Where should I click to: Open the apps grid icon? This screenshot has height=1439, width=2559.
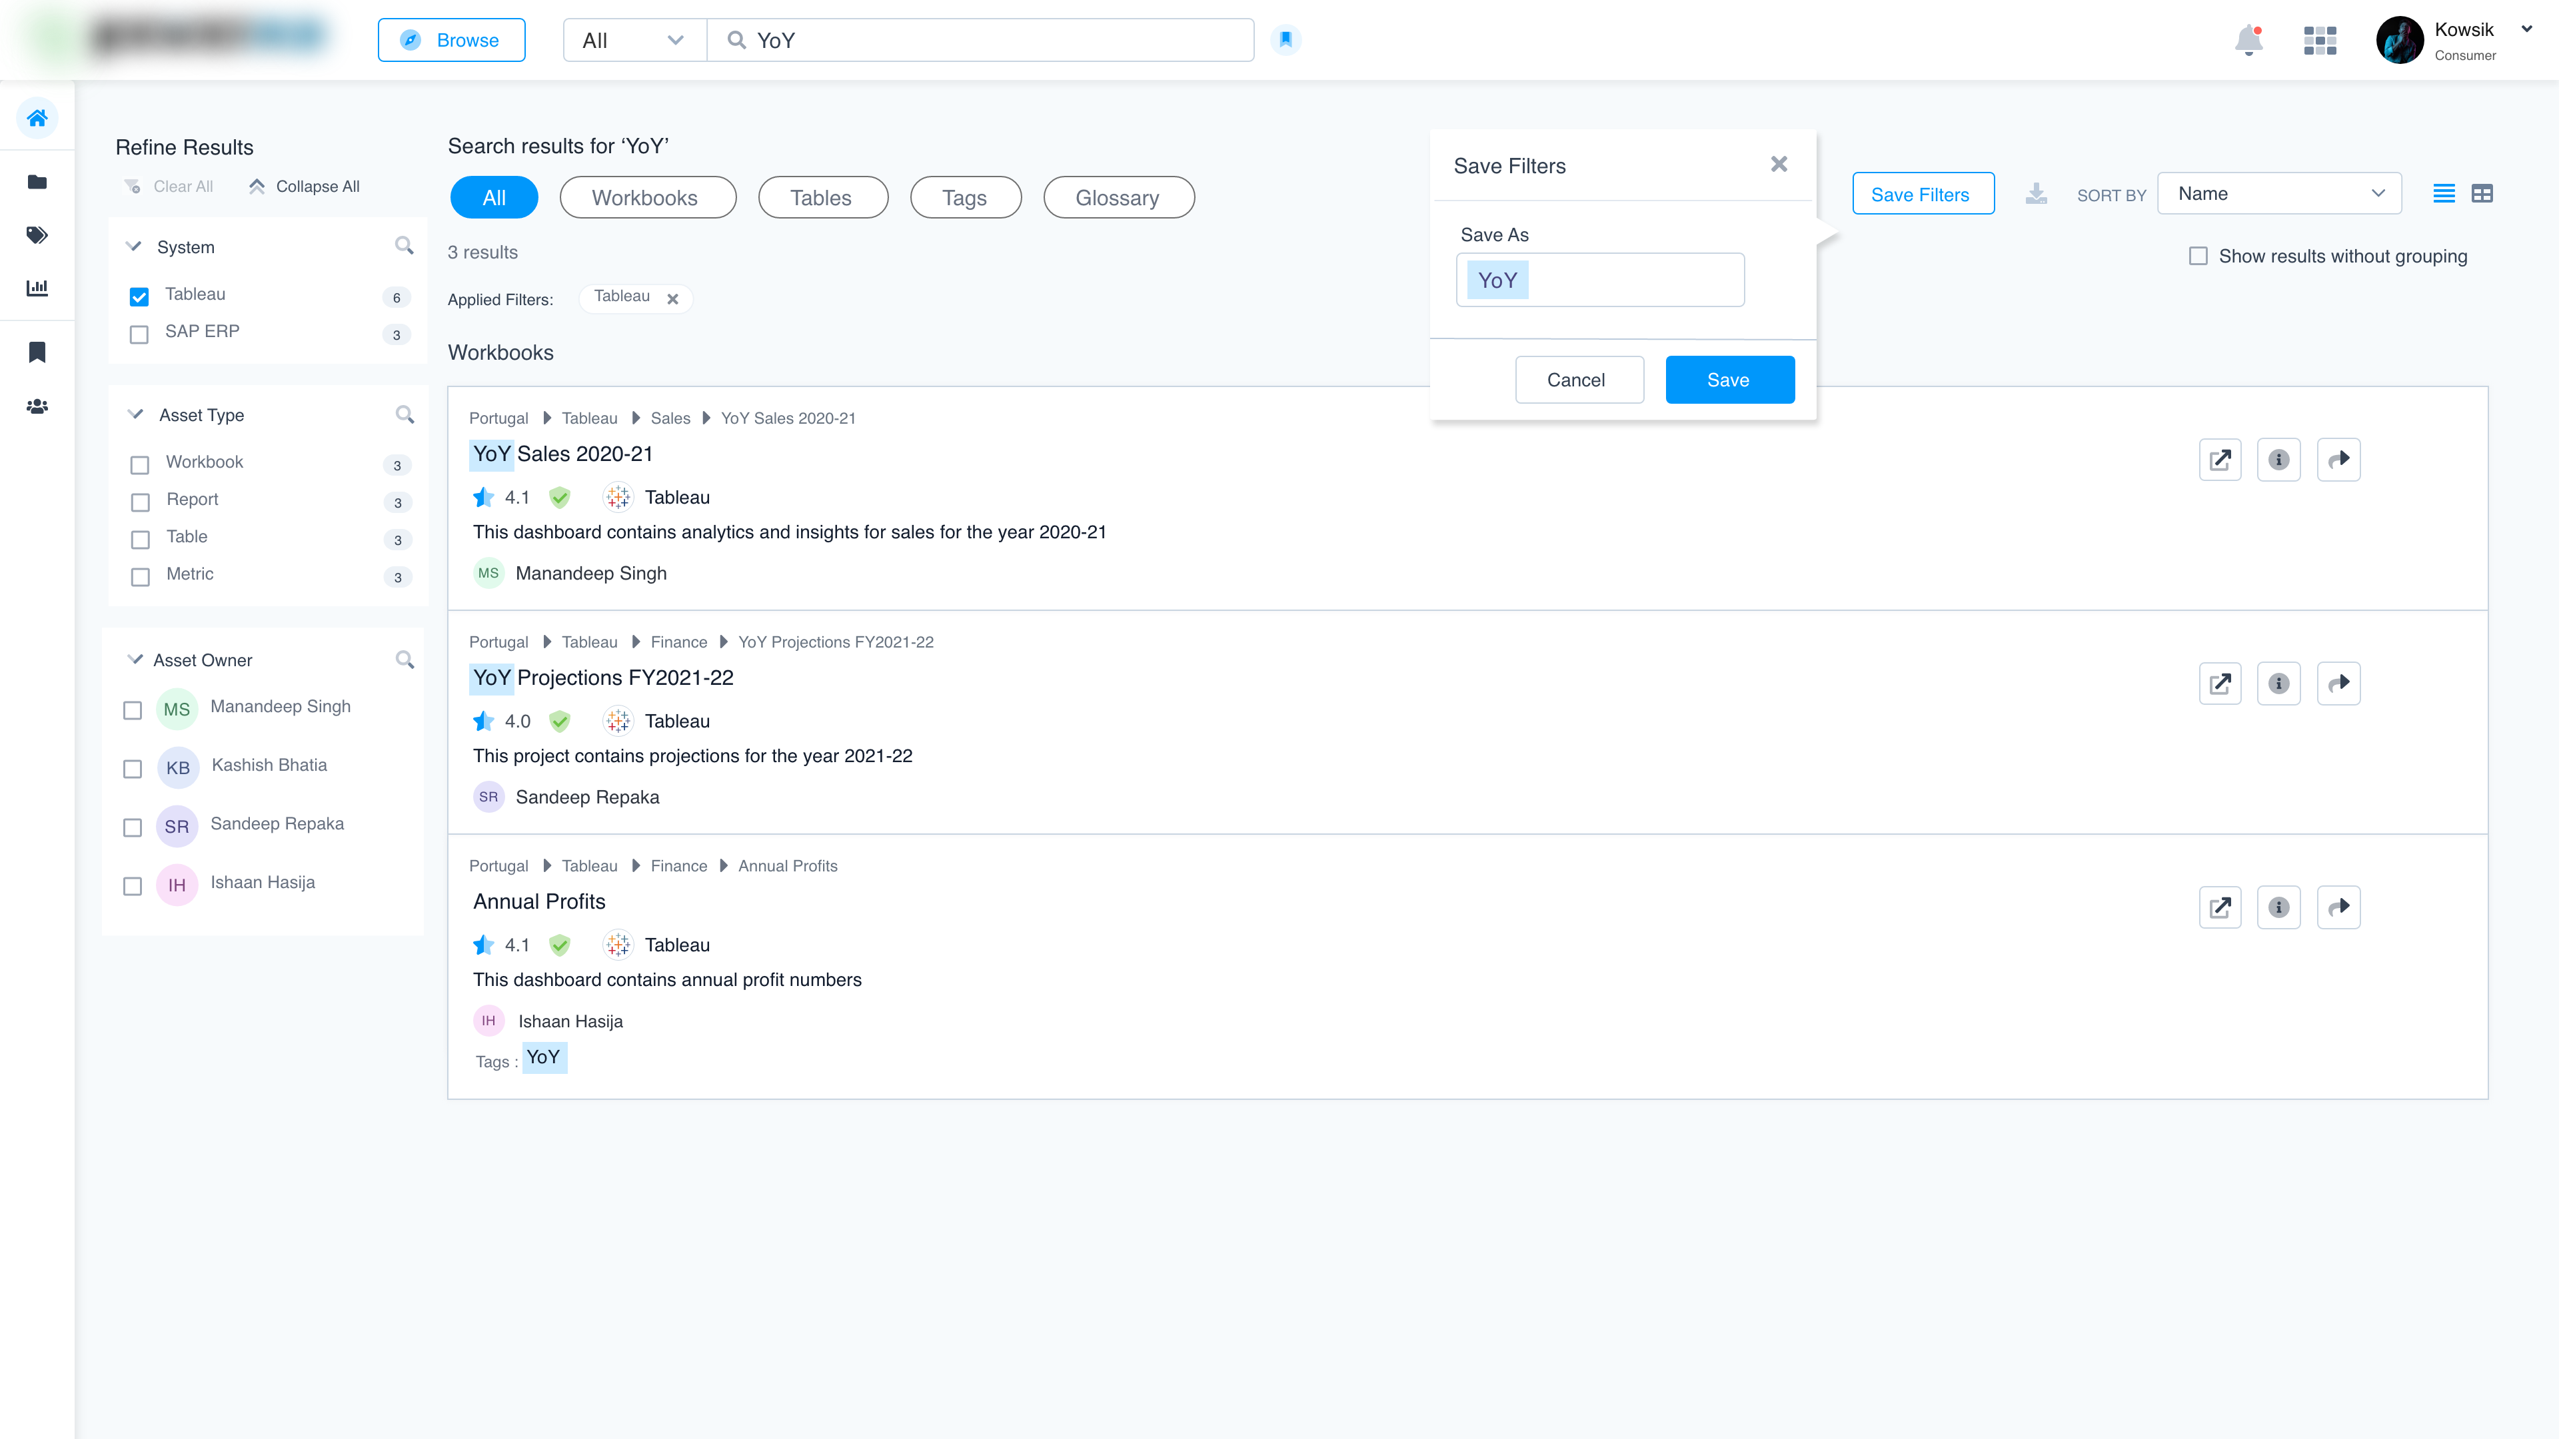coord(2320,41)
